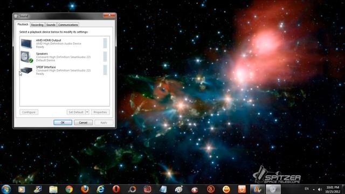This screenshot has width=345, height=194.
Task: Click the SPDIF Interface level meter
Action: 105,70
